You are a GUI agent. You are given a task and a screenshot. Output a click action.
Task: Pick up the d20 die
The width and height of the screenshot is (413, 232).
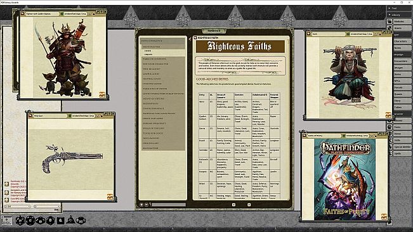tap(20, 221)
